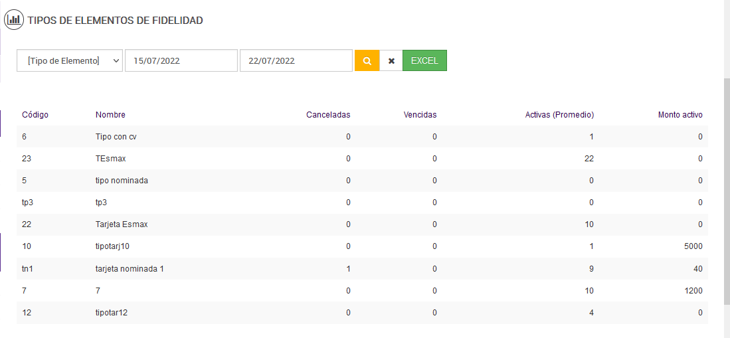Sort by the Código column header
Viewport: 730px width, 338px height.
35,115
